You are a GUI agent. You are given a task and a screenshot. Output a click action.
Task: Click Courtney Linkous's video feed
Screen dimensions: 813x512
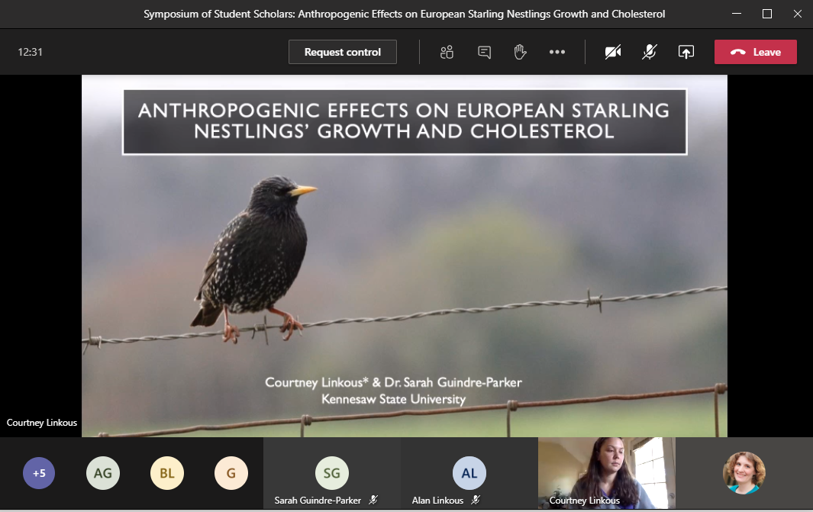(x=606, y=472)
